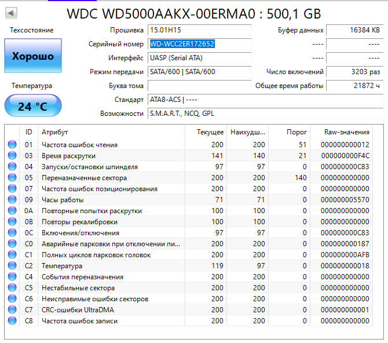Click the Режим передачи field SATA/600
The width and height of the screenshot is (388, 343).
click(199, 72)
